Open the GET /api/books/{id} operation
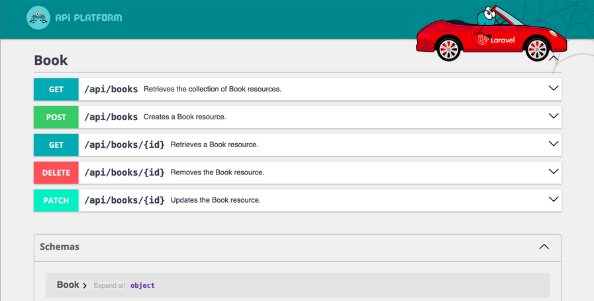This screenshot has width=594, height=301. (x=297, y=145)
